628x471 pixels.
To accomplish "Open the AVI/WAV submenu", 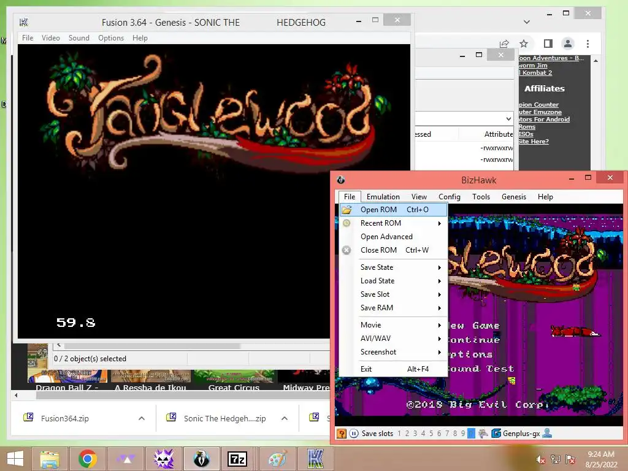I will coord(393,339).
